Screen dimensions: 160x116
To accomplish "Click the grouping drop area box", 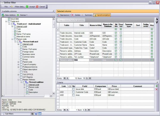I will click(x=71, y=20).
